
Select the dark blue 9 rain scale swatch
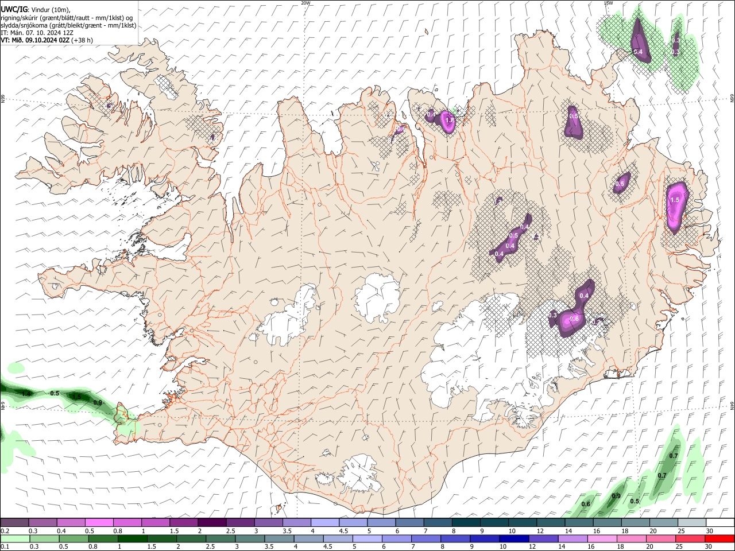point(484,538)
